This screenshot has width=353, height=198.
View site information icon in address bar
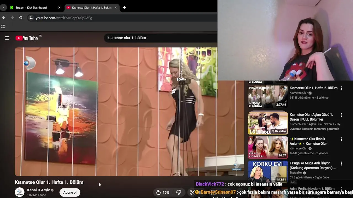(x=31, y=18)
